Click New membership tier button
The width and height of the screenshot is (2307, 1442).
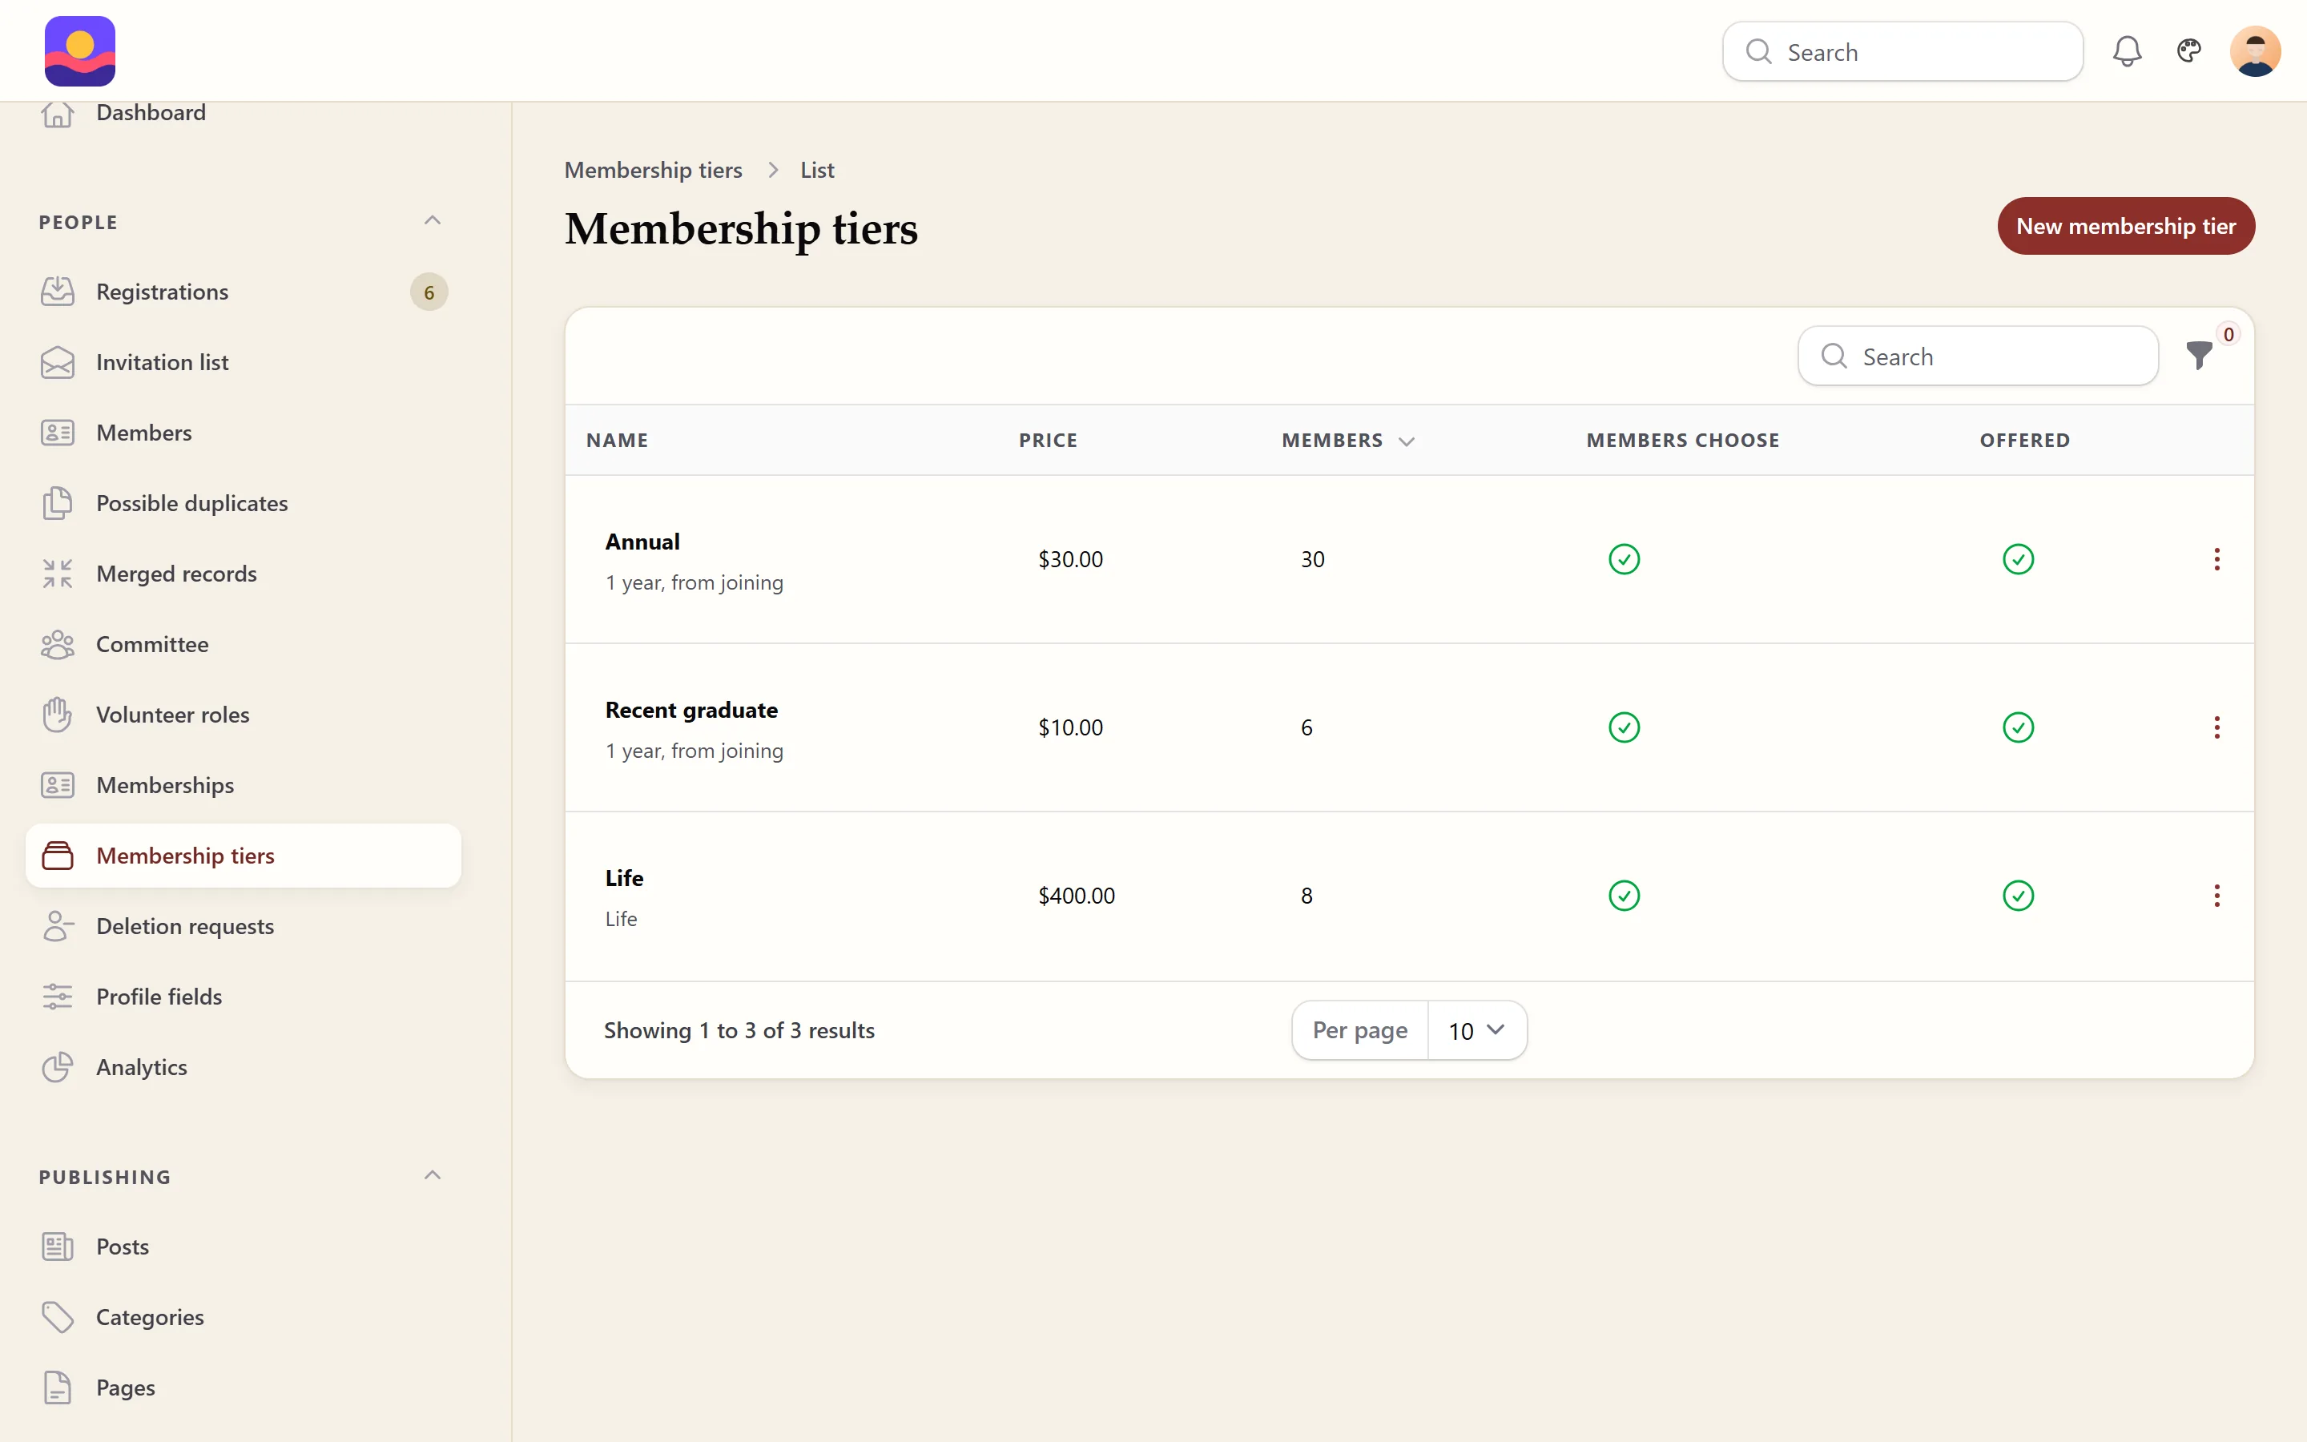[2126, 226]
